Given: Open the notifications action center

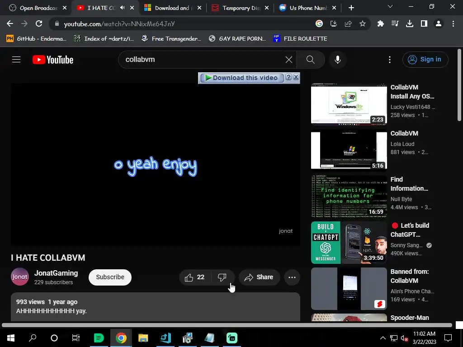Looking at the screenshot, I should tap(448, 338).
